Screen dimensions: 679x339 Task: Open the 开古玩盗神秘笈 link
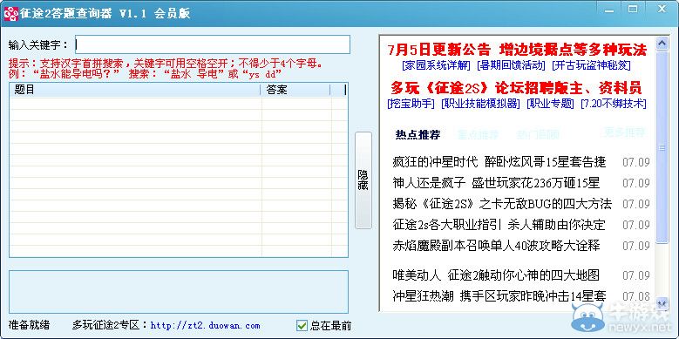[x=591, y=66]
